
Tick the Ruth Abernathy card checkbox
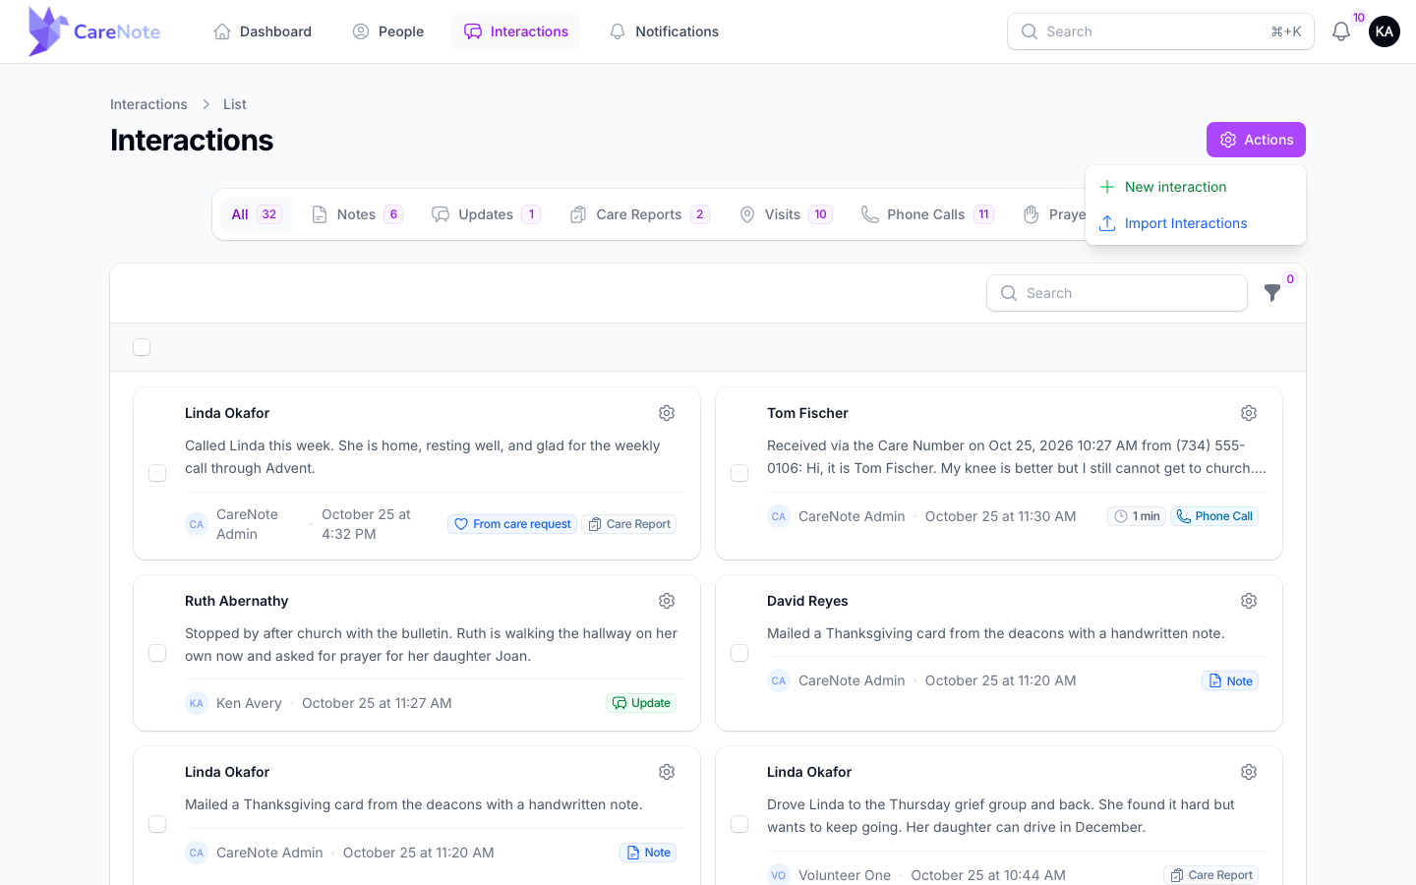coord(157,653)
